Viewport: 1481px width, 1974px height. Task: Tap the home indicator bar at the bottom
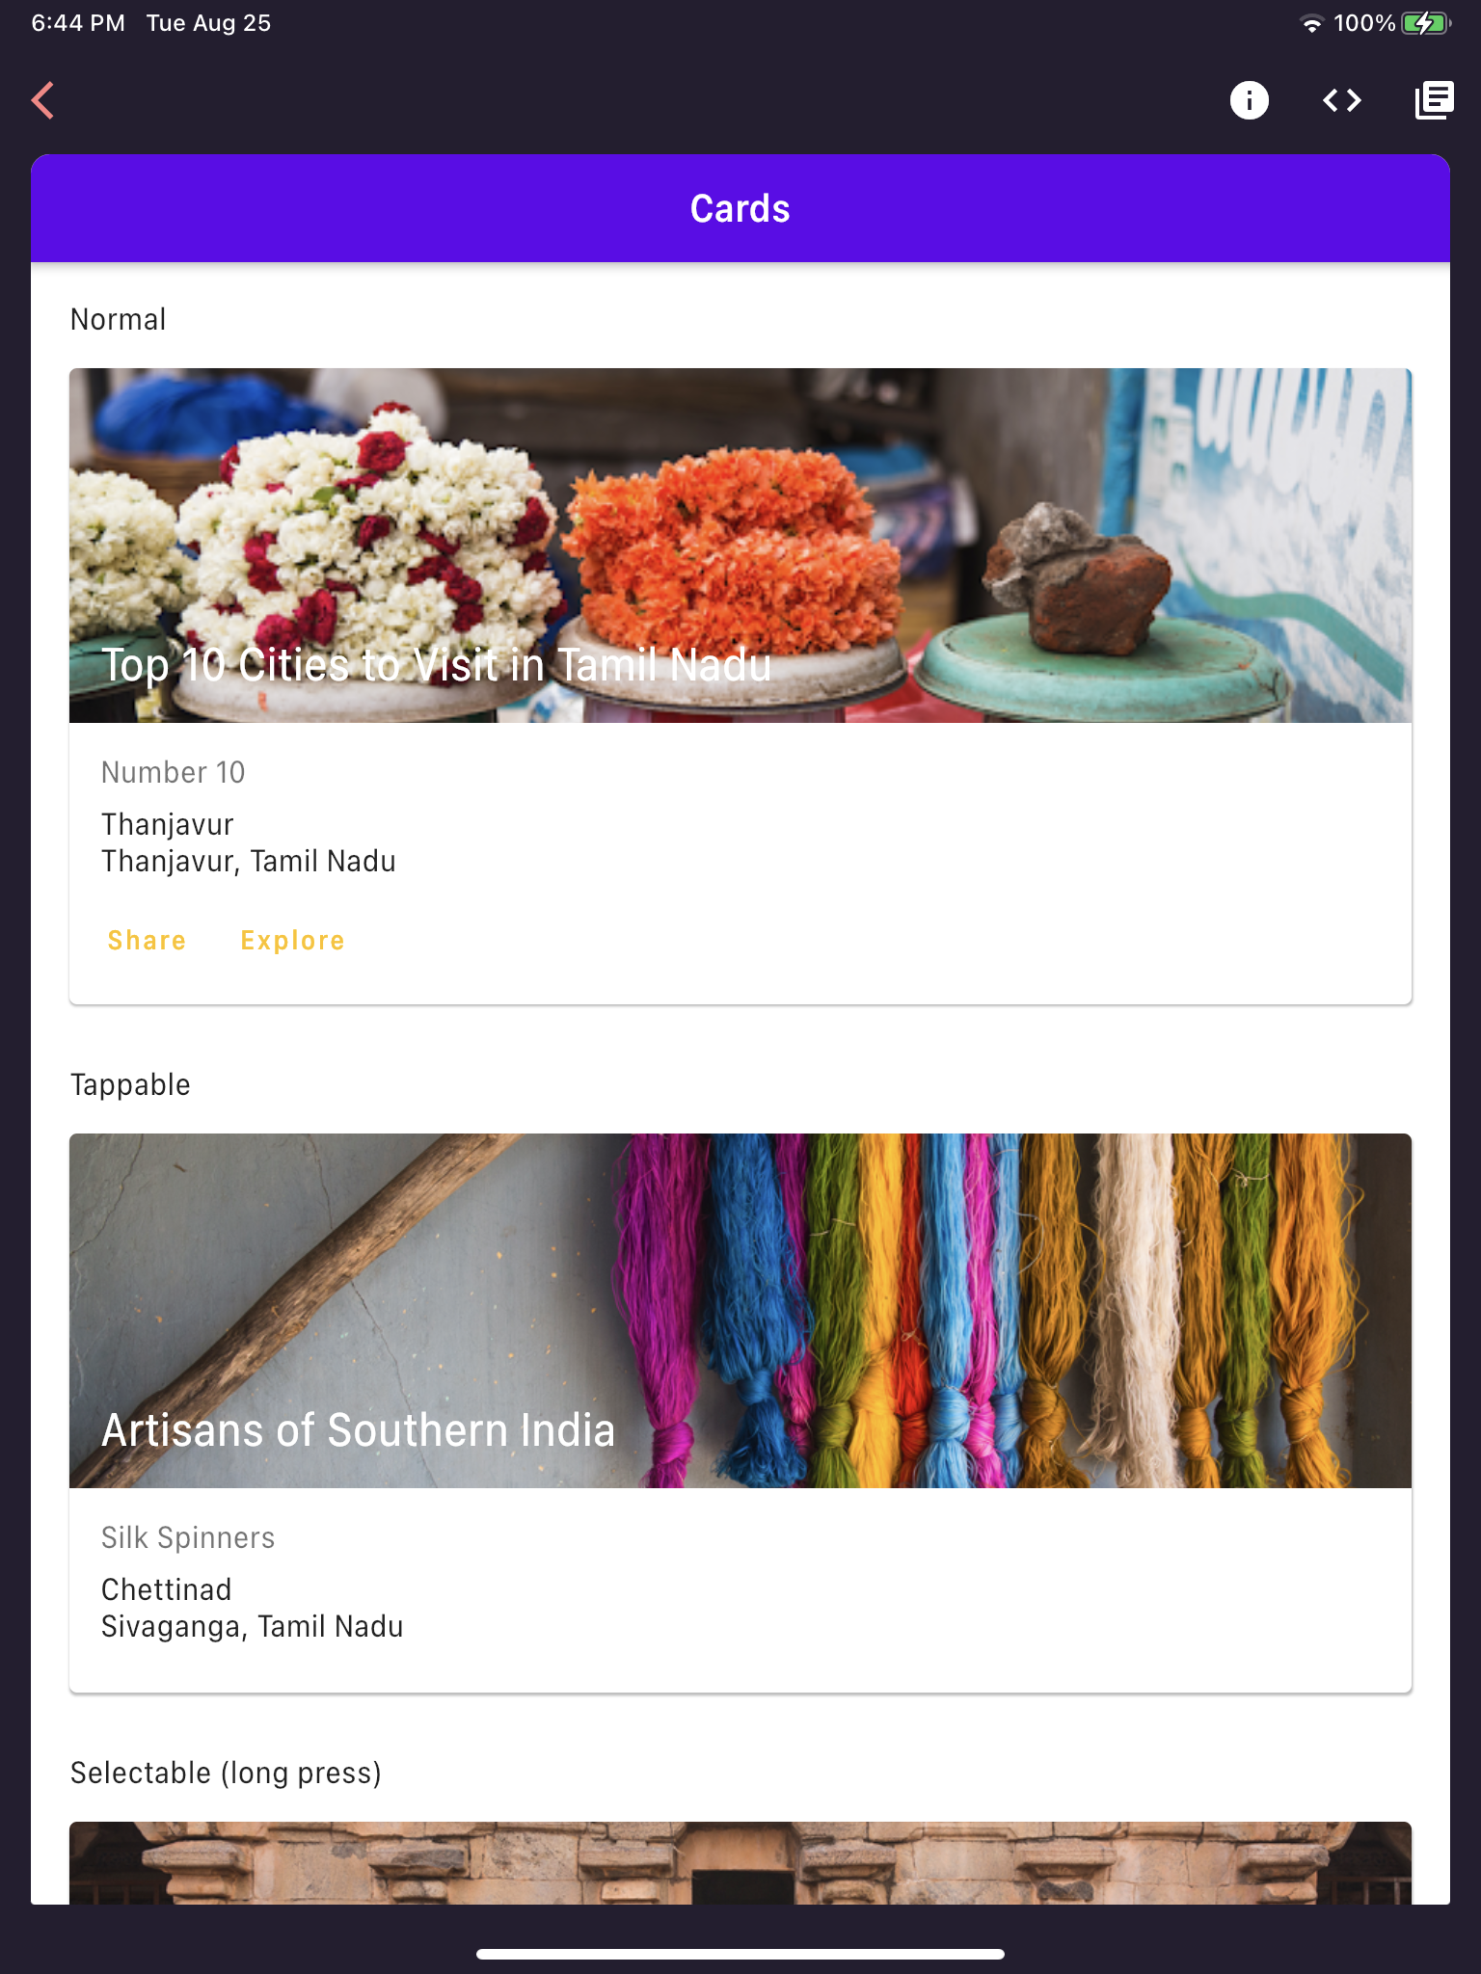coord(740,1954)
